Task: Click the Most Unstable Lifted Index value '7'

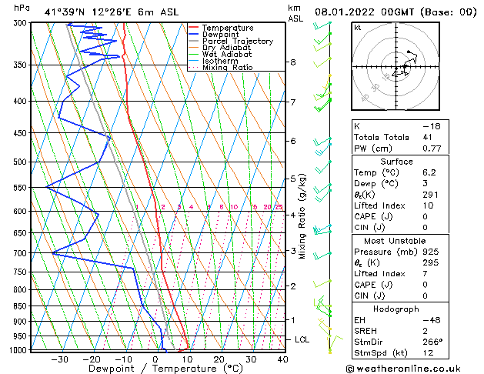Action: (x=426, y=274)
